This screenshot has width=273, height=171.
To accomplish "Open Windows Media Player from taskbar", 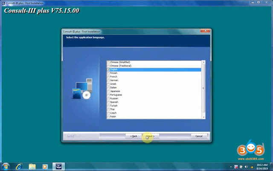I will 45,167.
